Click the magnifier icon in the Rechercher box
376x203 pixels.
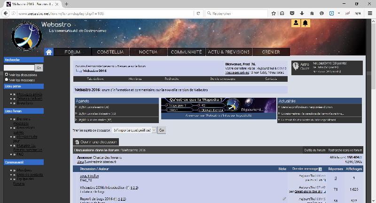point(209,14)
